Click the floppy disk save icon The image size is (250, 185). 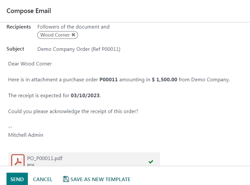66,179
